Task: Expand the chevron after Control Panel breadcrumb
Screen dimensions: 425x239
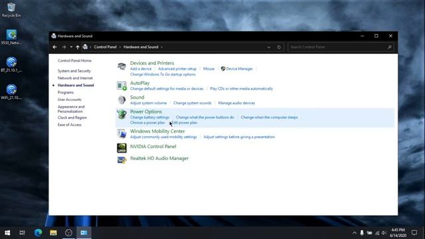Action: [x=120, y=47]
